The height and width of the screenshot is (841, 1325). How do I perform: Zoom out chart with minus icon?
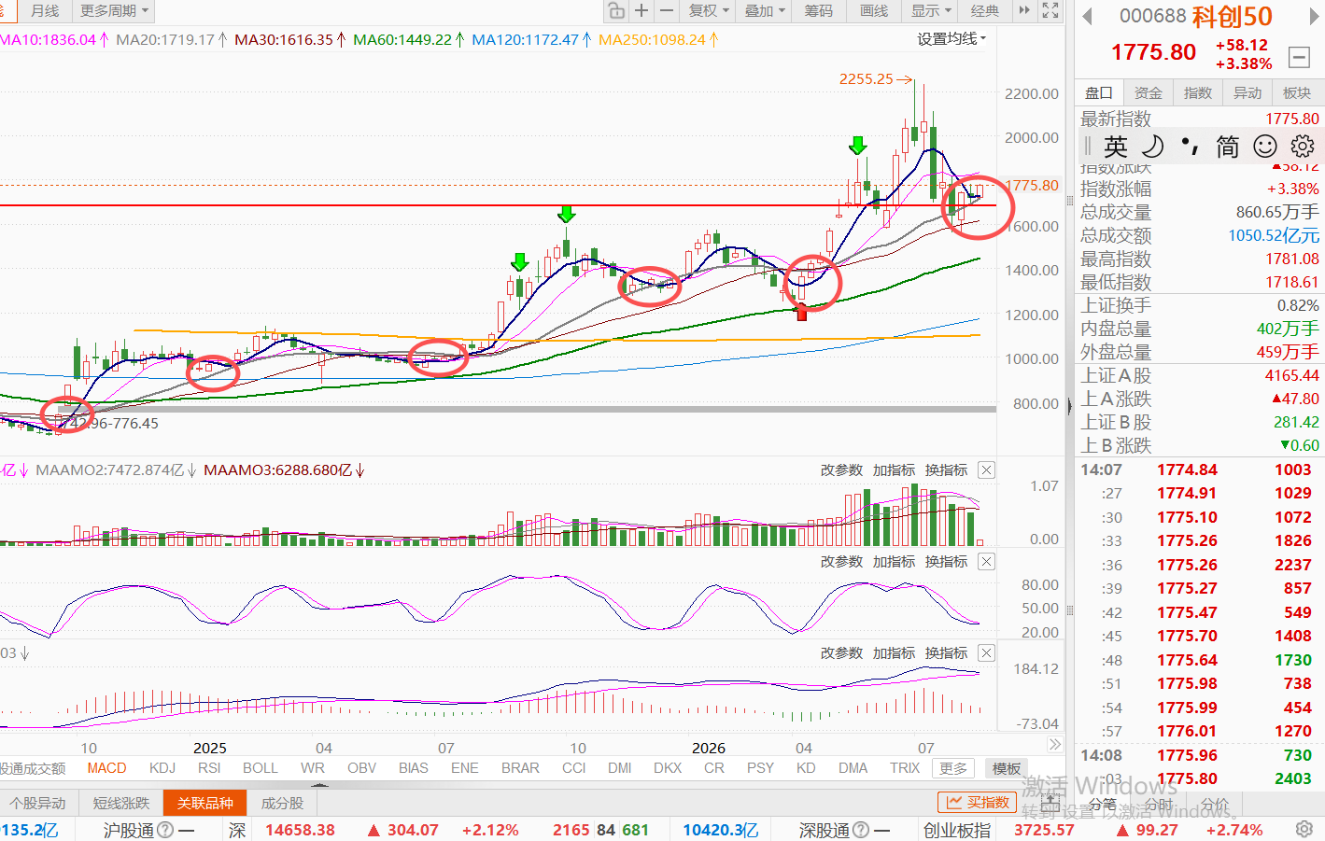pos(667,10)
